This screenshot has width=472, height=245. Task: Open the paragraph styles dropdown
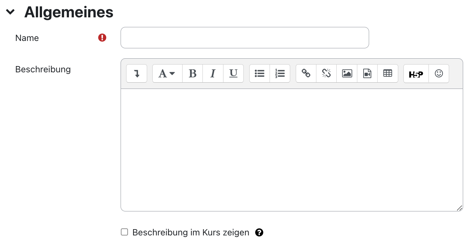click(x=167, y=73)
